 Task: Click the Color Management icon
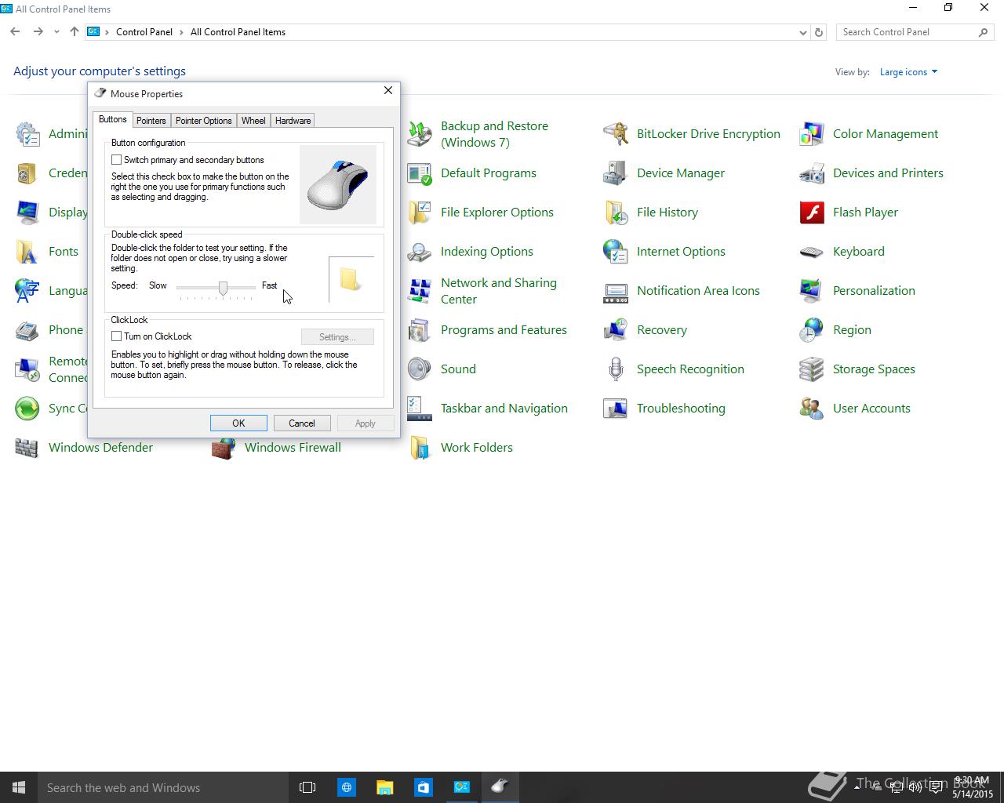click(x=812, y=134)
